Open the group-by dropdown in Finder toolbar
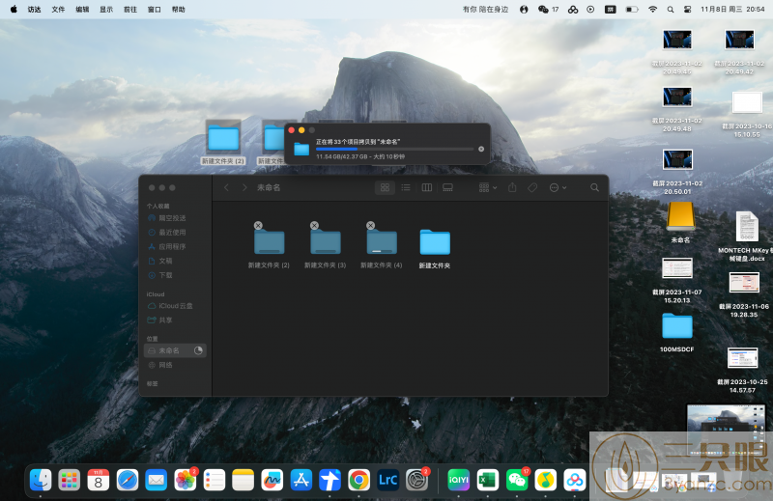 coord(488,187)
